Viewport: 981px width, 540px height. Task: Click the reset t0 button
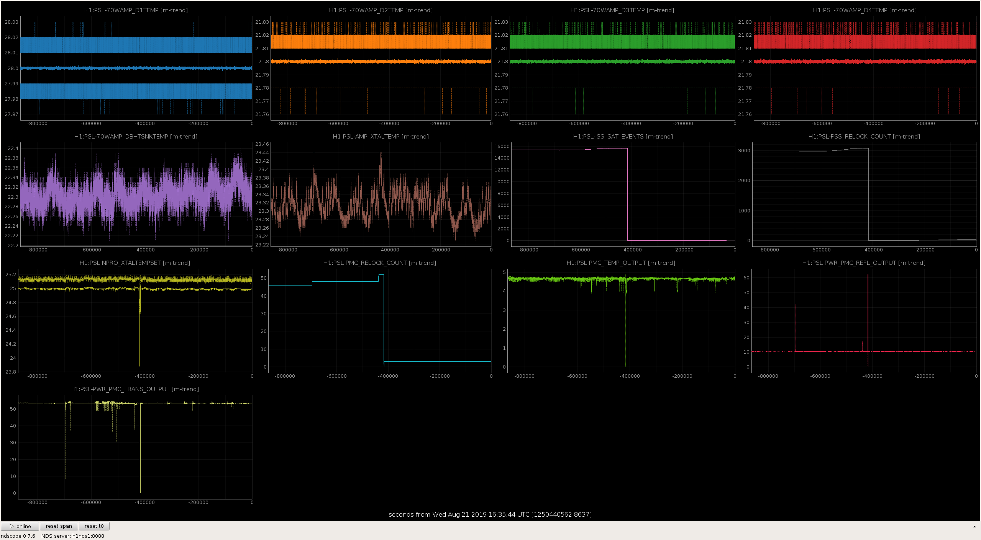pos(94,526)
